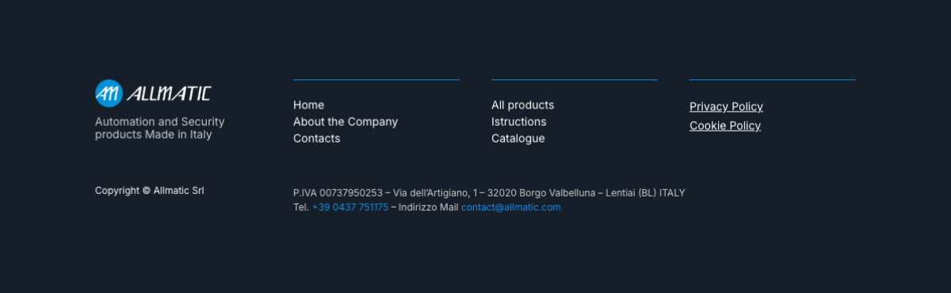This screenshot has width=951, height=293.
Task: Go to the Home footer link
Action: (308, 105)
